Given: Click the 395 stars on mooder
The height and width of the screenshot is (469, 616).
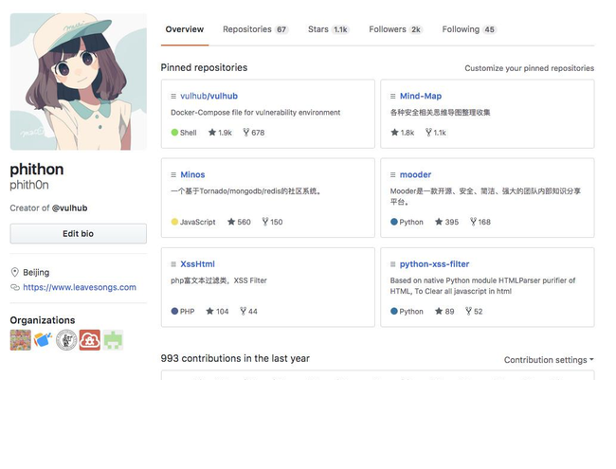Looking at the screenshot, I should tap(446, 222).
